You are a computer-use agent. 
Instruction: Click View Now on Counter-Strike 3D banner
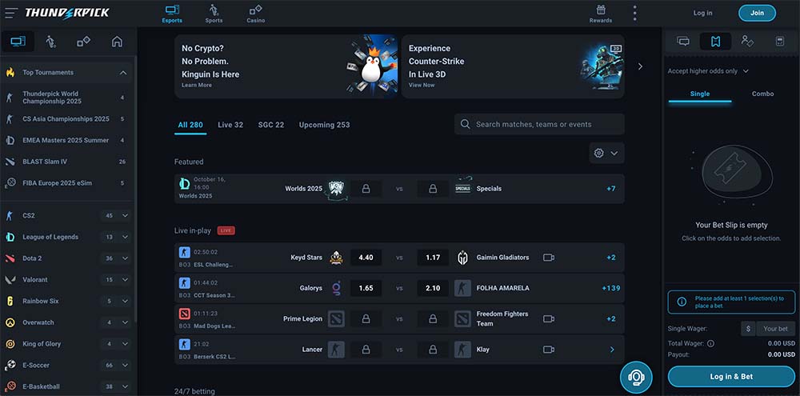click(422, 86)
